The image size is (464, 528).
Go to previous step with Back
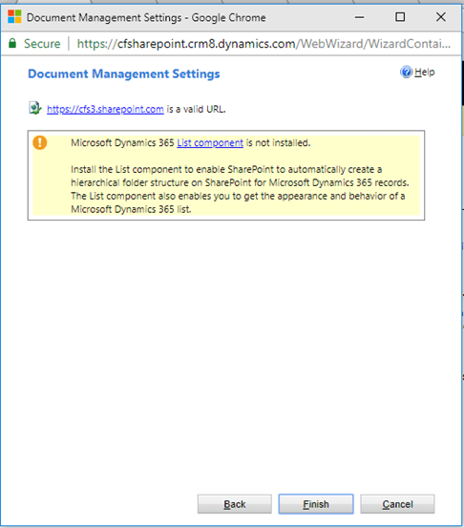[x=234, y=504]
